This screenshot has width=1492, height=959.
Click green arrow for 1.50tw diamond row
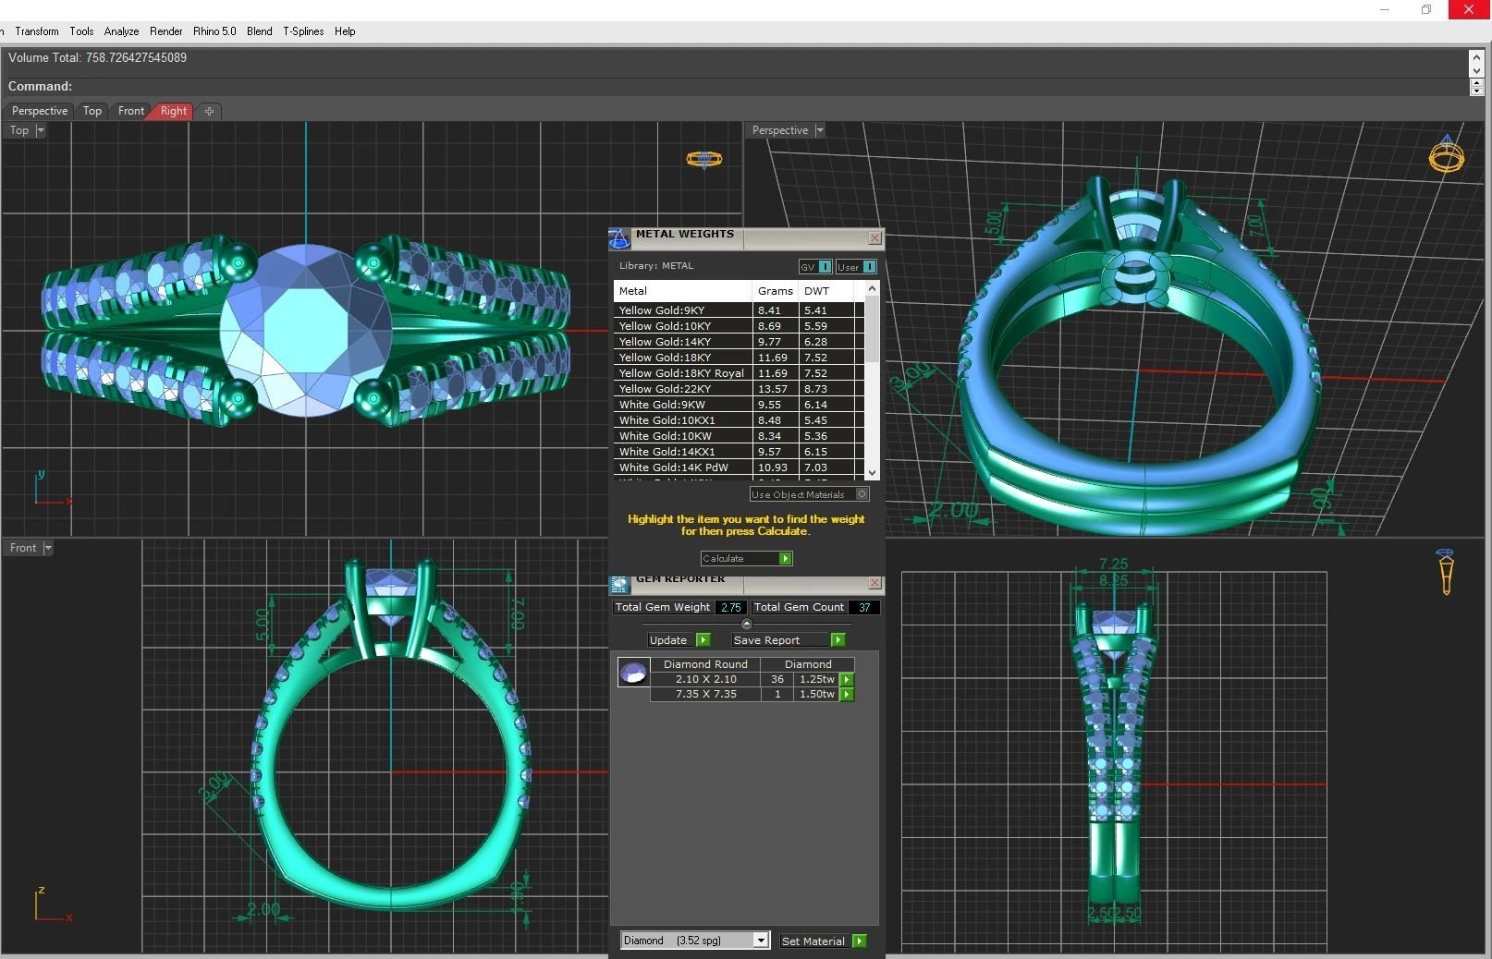click(847, 694)
